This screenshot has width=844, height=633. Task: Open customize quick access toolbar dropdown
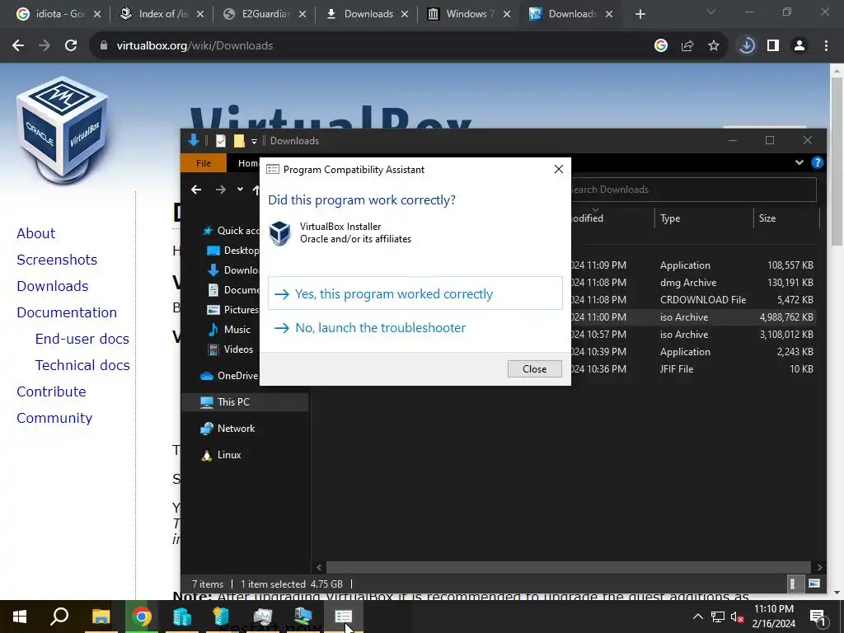point(254,141)
